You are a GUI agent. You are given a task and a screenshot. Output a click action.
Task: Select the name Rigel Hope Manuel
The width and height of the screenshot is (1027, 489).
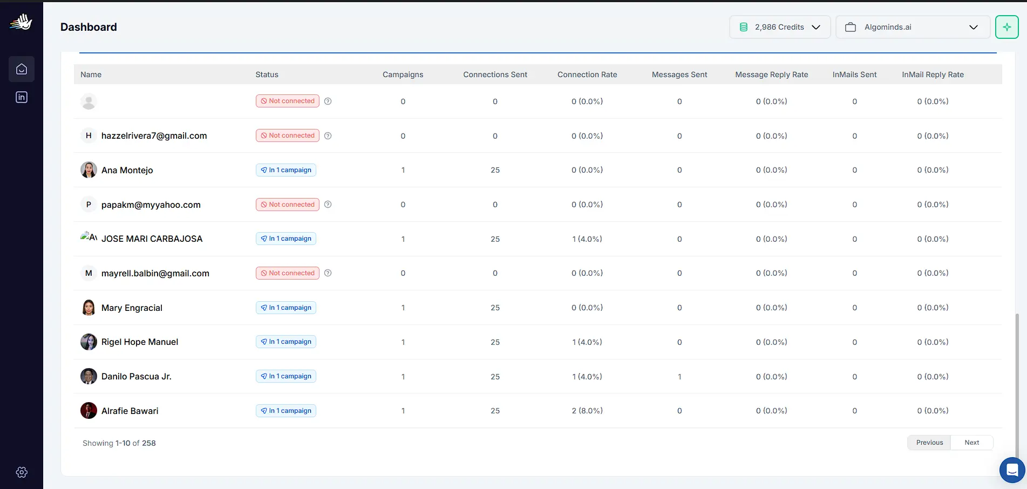(x=139, y=342)
